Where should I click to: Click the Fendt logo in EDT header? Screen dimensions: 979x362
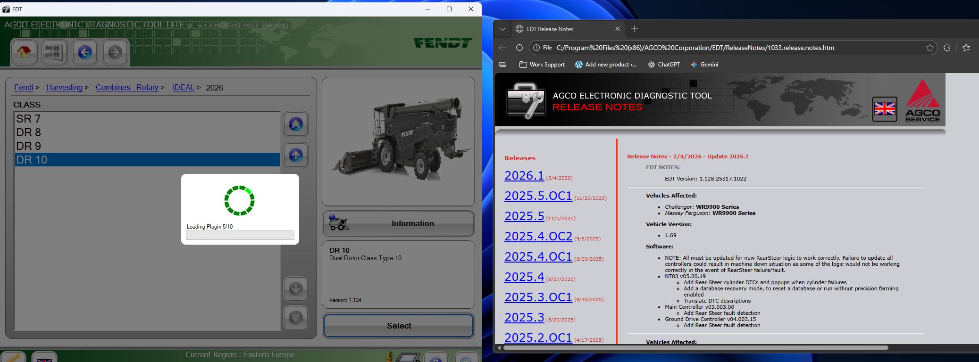click(x=443, y=43)
